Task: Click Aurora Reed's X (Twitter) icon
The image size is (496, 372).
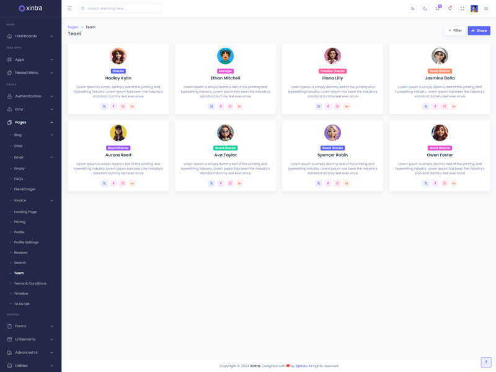Action: 104,184
